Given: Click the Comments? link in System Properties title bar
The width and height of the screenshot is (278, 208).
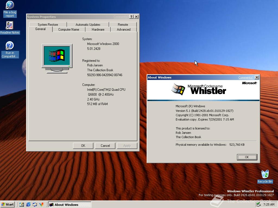Looking at the screenshot, I should (121, 17).
